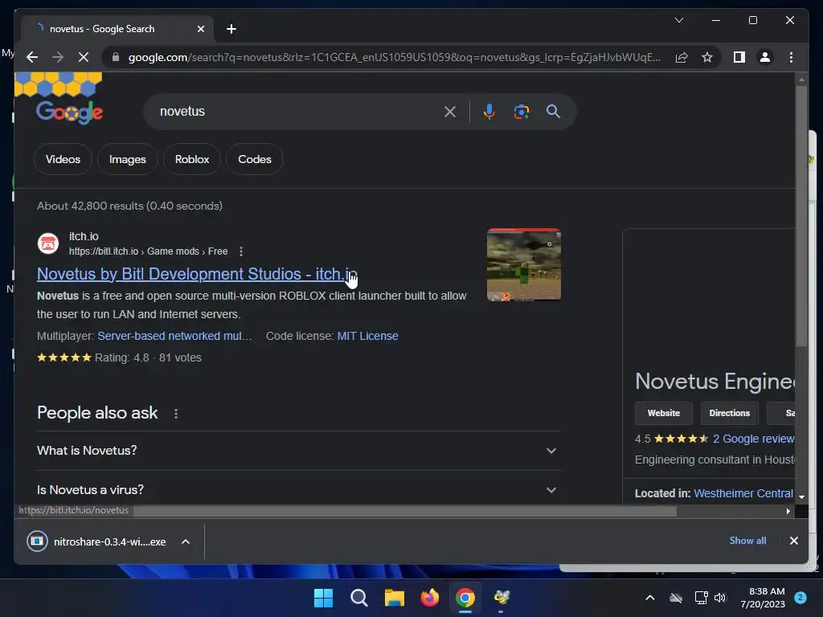This screenshot has height=617, width=823.
Task: Open the itch.io result options menu
Action: [x=241, y=251]
